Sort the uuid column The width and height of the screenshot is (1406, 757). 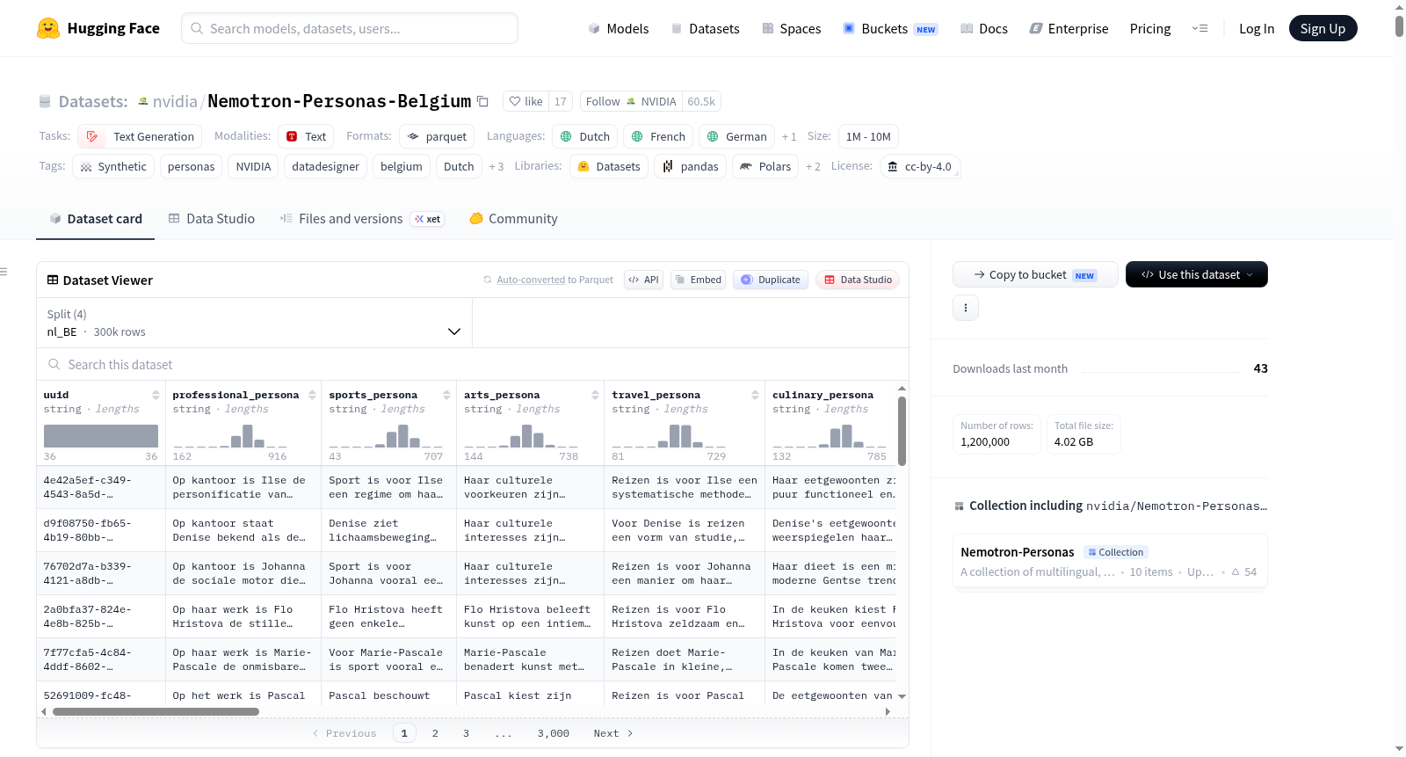point(156,395)
